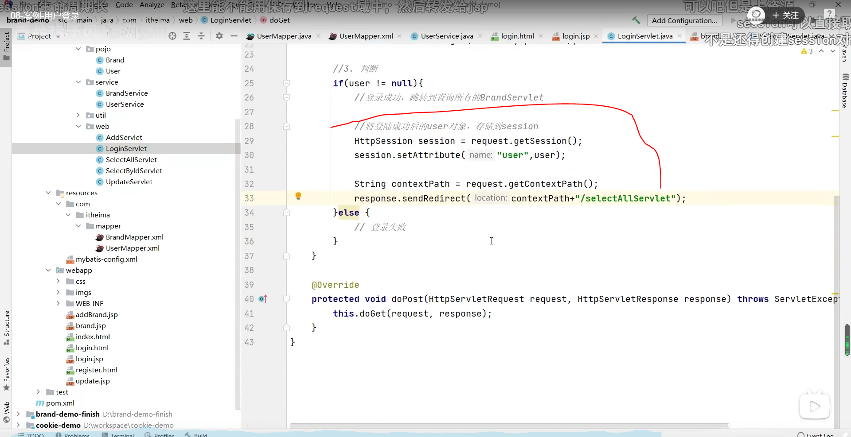
Task: Expand the WEB-INF folder
Action: click(58, 303)
